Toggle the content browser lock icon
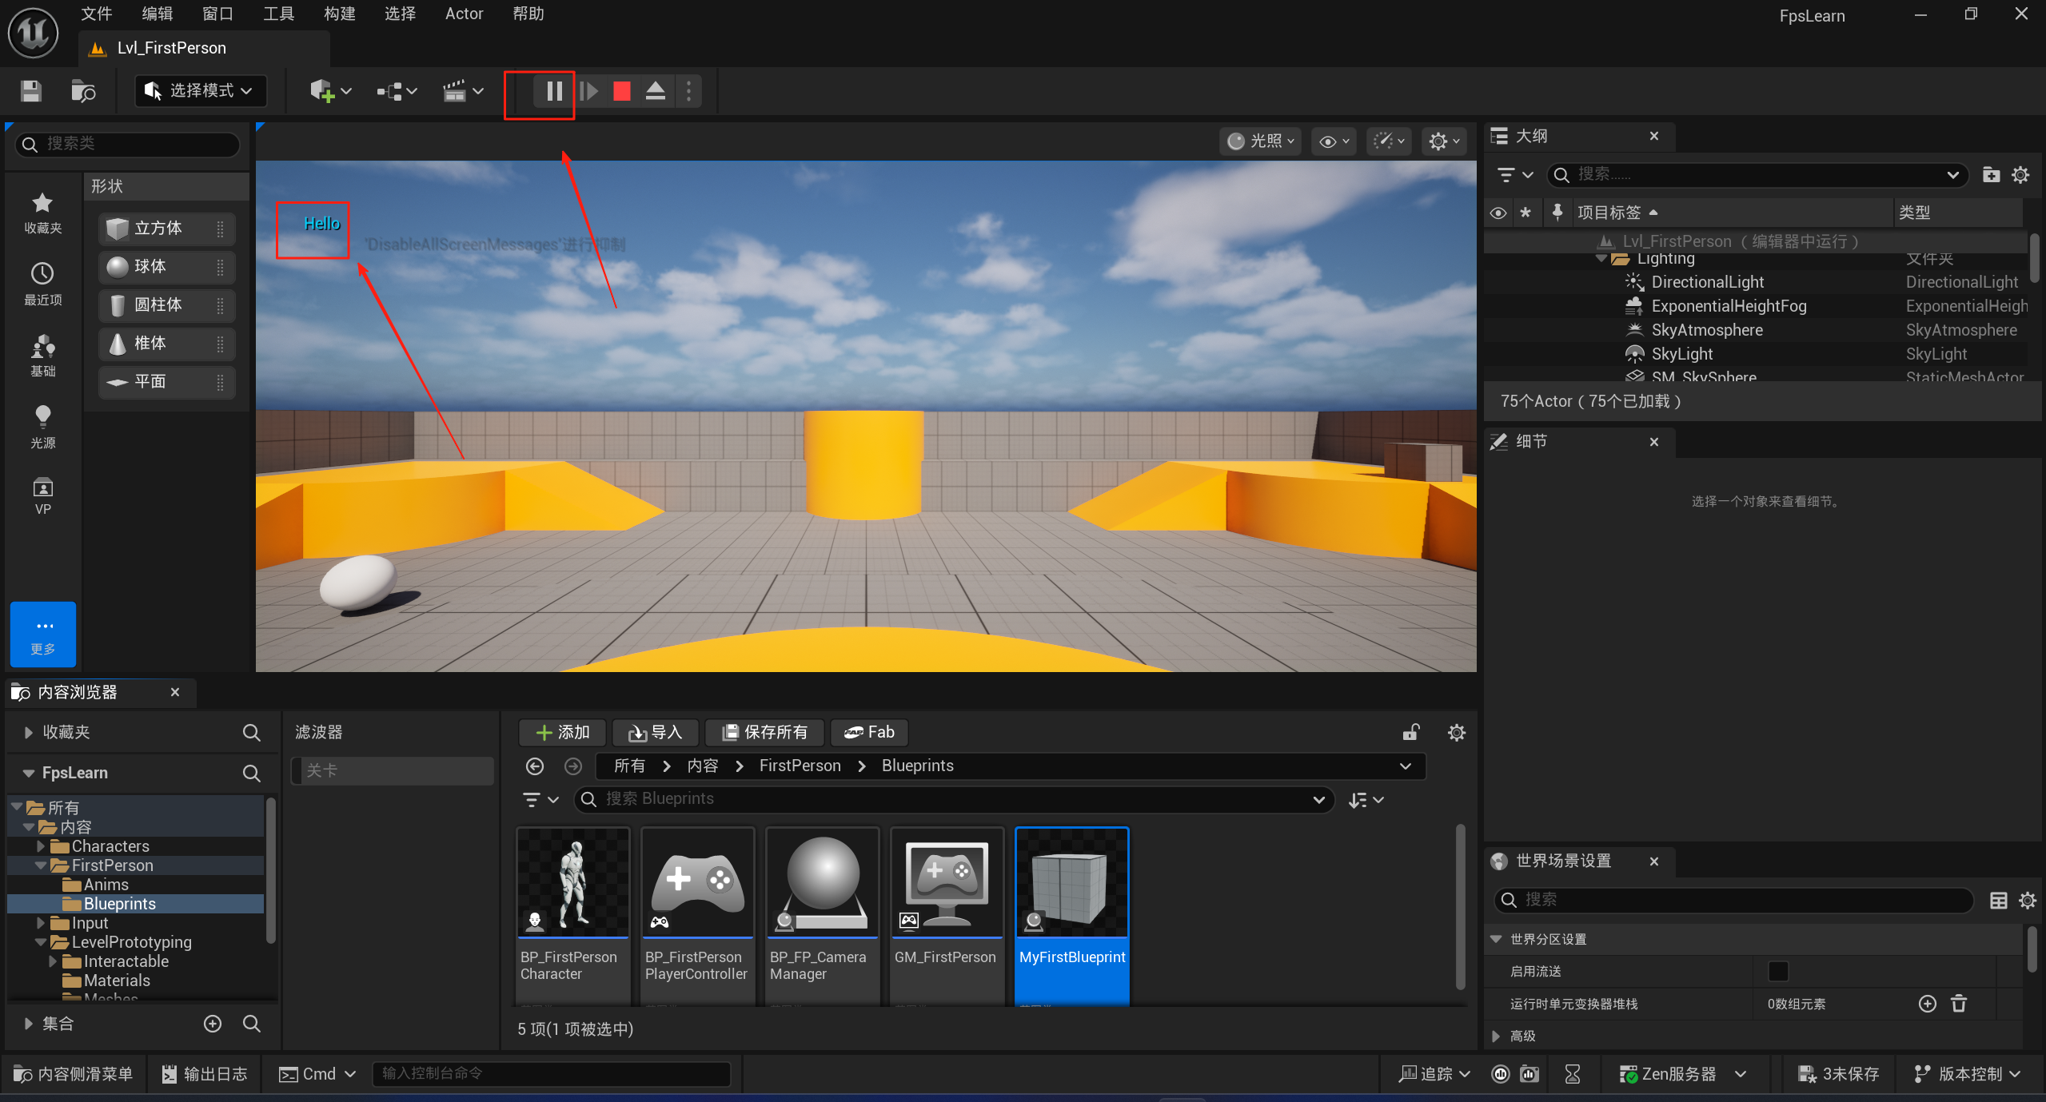This screenshot has width=2046, height=1102. (1411, 733)
